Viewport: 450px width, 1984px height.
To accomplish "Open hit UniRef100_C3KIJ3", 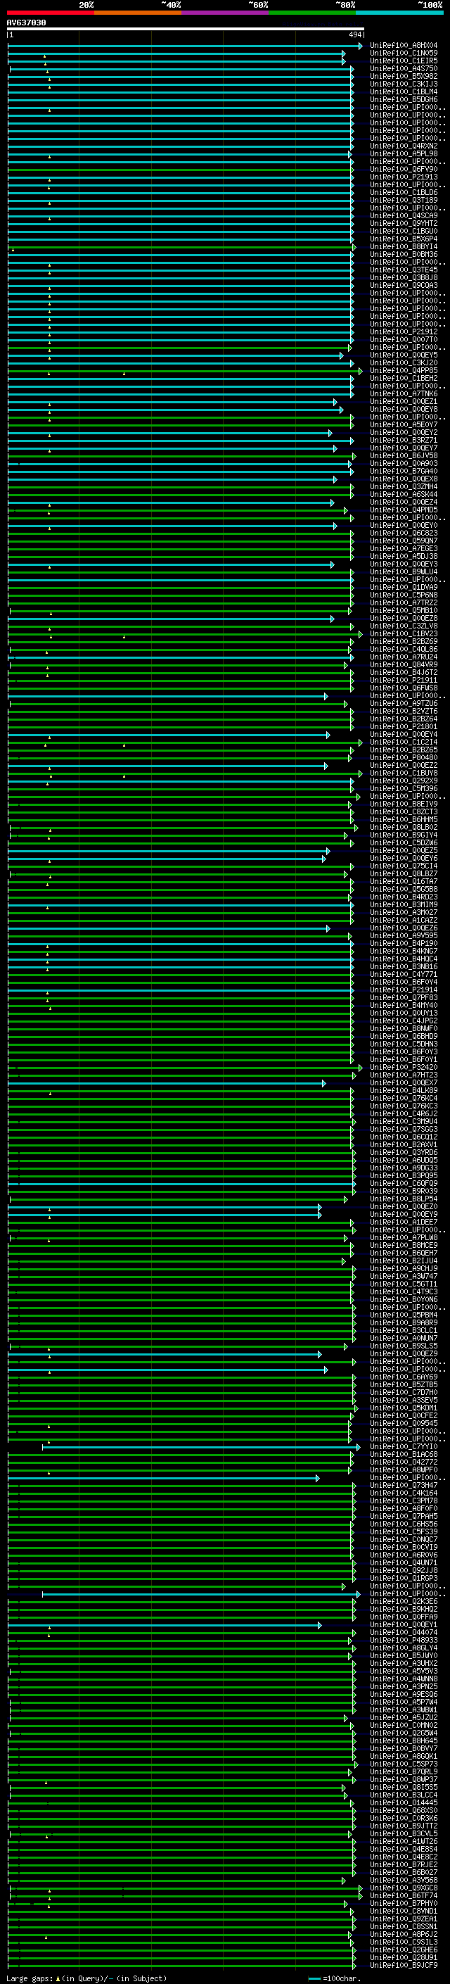I will click(403, 84).
